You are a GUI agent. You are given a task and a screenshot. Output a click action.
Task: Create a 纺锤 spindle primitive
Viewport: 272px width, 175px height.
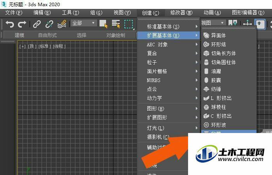pos(228,89)
